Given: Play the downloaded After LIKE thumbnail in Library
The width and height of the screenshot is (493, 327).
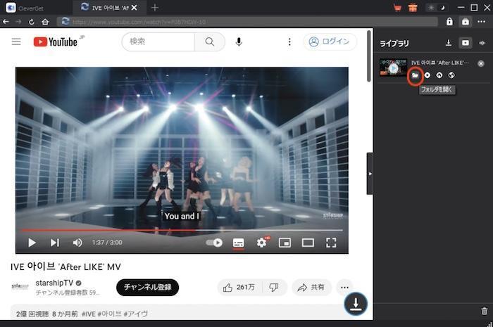Looking at the screenshot, I should pos(393,68).
